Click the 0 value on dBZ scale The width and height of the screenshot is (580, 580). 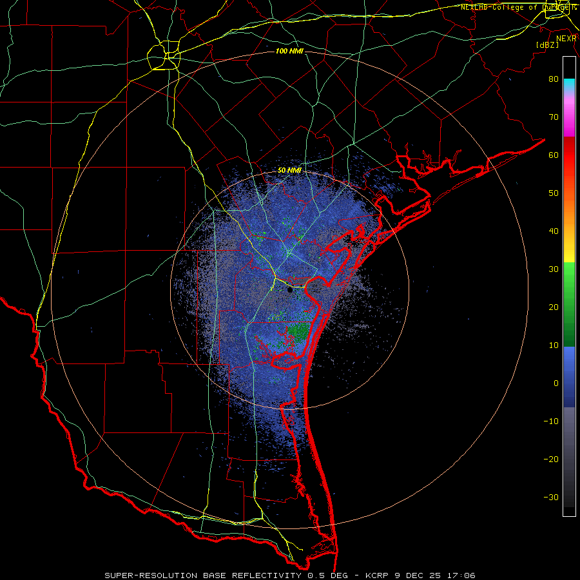556,383
